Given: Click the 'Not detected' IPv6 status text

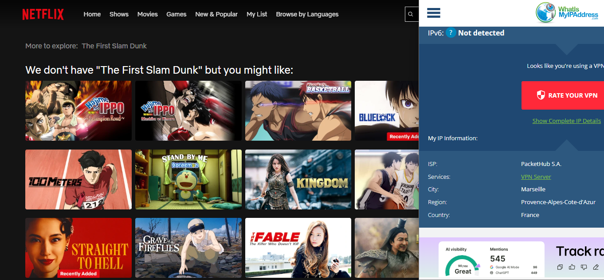Looking at the screenshot, I should pos(481,32).
